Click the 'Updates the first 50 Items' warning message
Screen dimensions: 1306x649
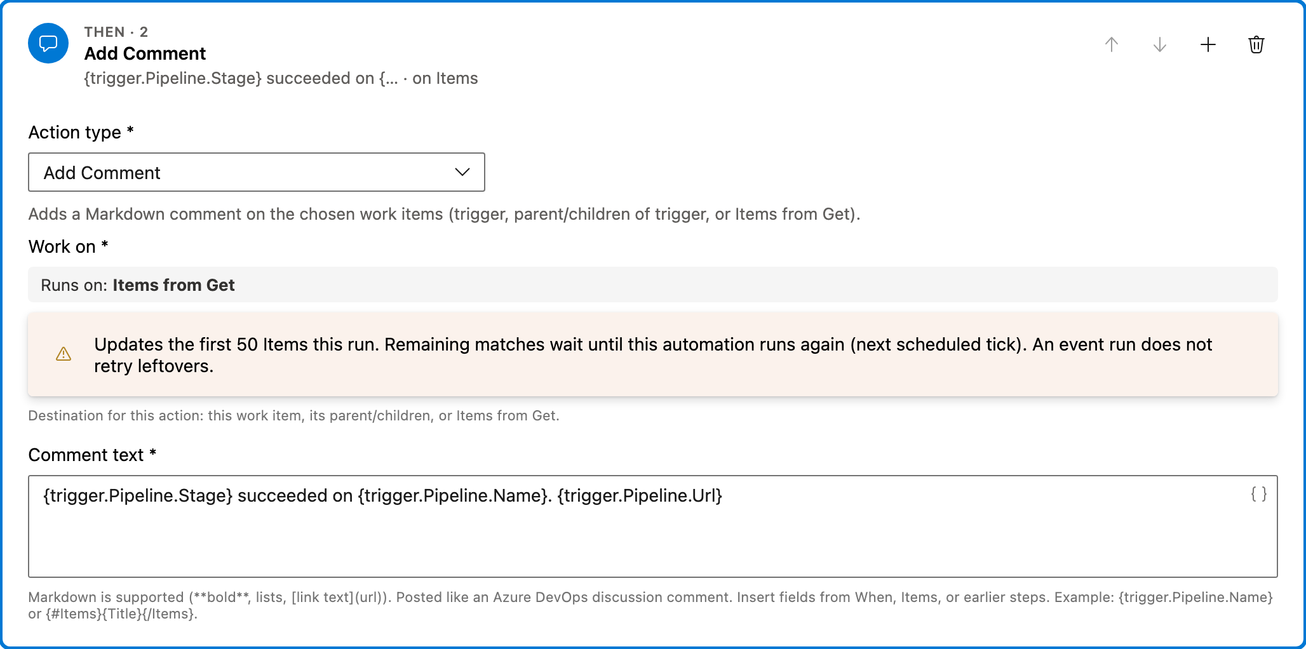pos(653,355)
